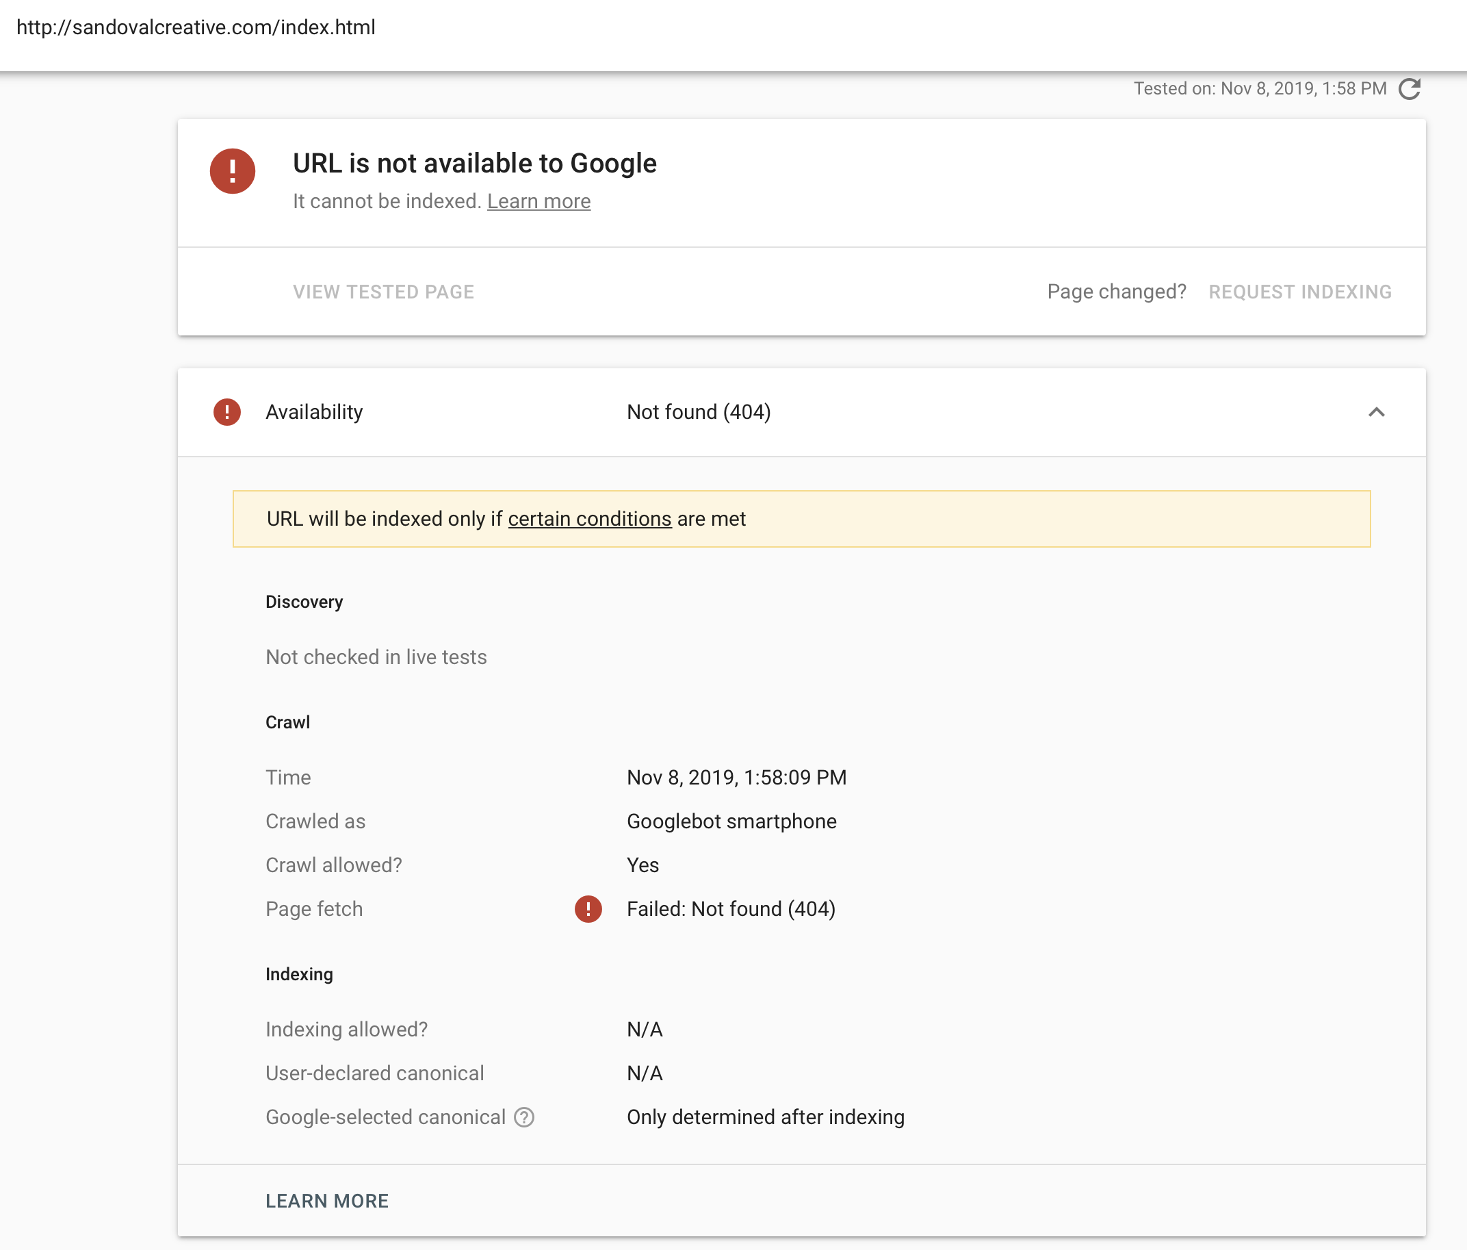1467x1250 pixels.
Task: Click the large red error icon in the header
Action: (x=232, y=170)
